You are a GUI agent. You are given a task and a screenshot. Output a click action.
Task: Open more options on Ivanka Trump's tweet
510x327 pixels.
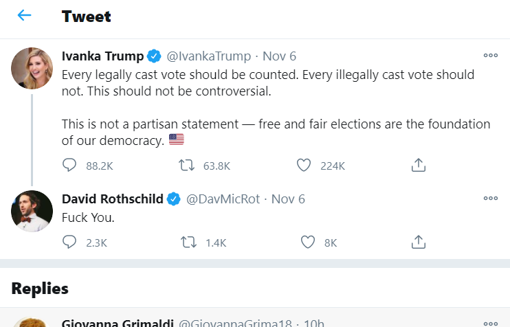490,56
